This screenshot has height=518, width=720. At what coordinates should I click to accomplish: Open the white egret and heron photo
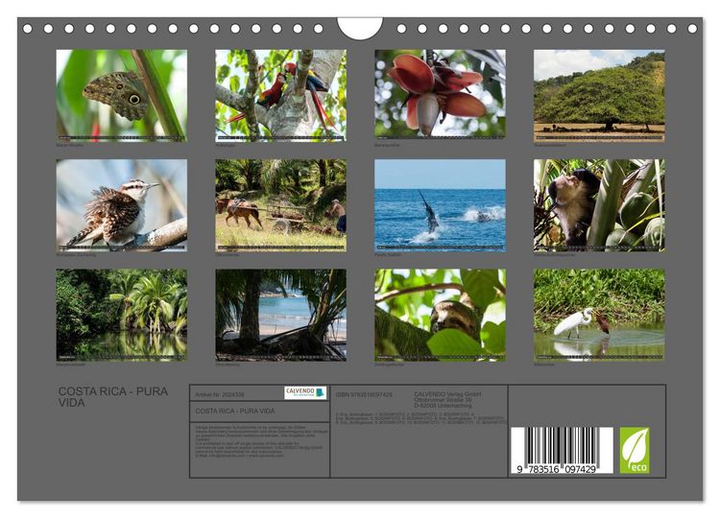pos(599,315)
